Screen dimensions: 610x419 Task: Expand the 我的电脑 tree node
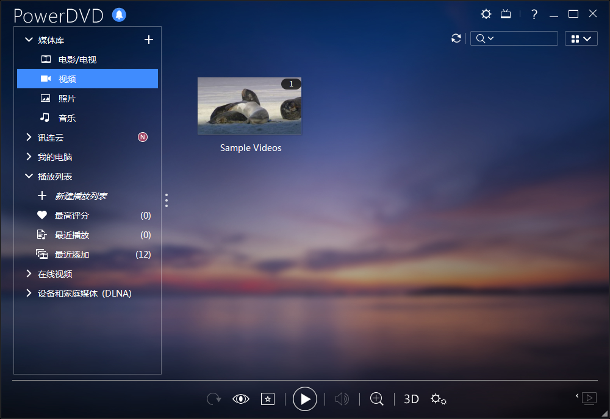point(29,157)
